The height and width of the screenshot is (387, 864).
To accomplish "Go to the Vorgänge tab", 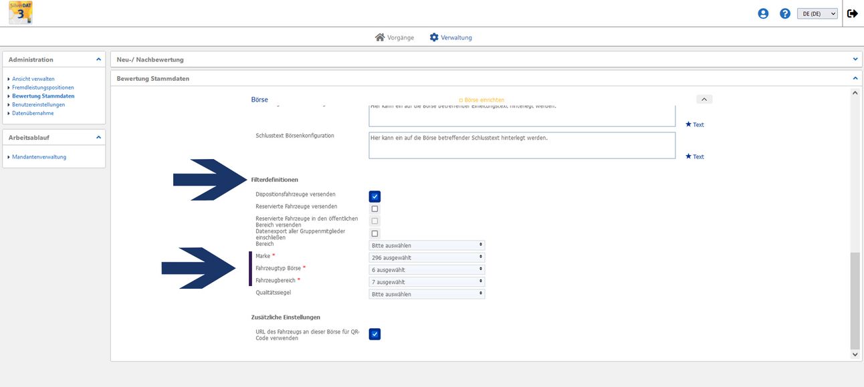I will click(395, 37).
